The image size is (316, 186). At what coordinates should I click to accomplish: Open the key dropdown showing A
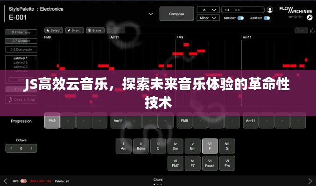(208, 9)
